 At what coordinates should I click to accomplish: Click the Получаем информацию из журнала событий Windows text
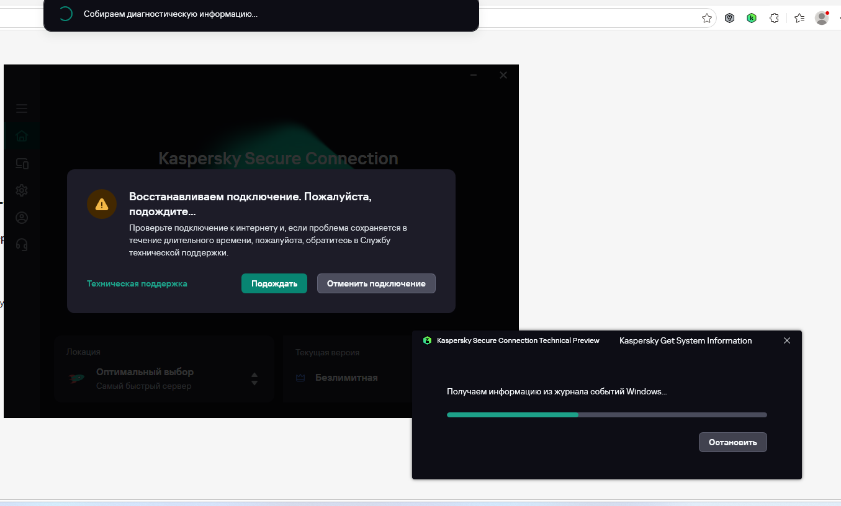click(x=557, y=392)
